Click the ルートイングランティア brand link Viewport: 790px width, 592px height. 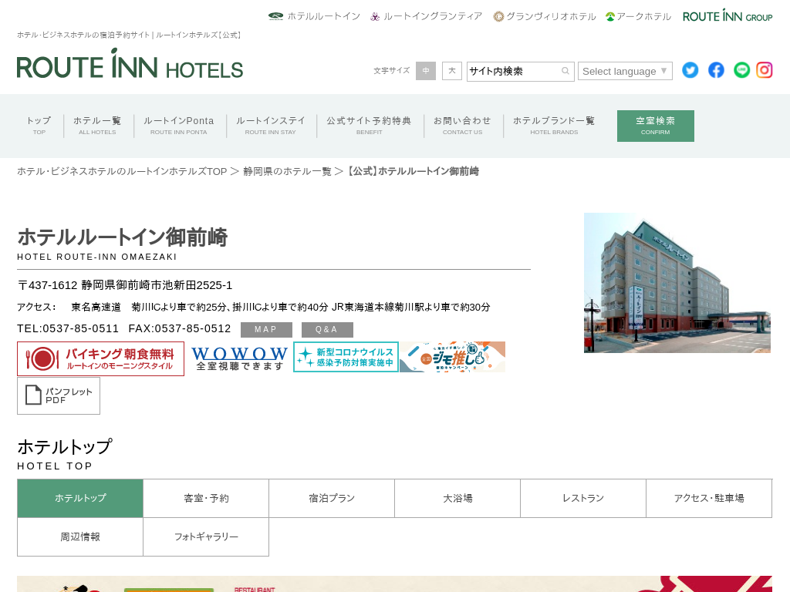[426, 16]
